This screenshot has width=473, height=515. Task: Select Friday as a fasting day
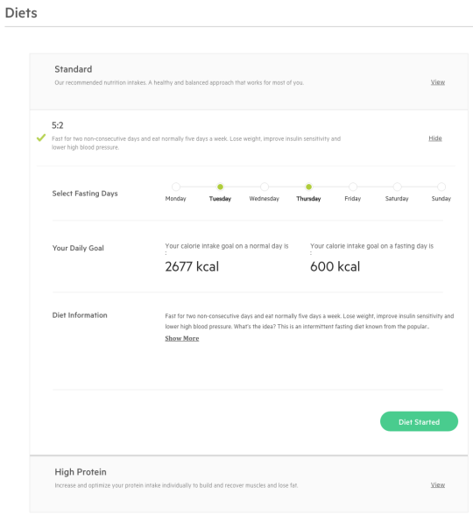(353, 187)
